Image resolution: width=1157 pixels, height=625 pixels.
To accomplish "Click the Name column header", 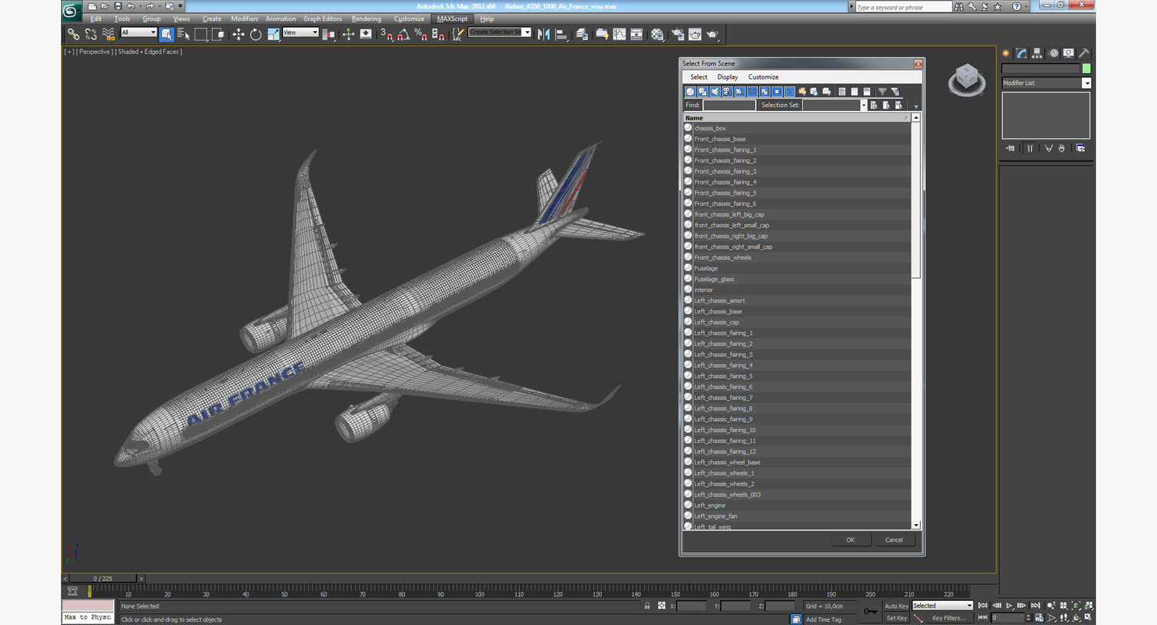I will pos(797,118).
